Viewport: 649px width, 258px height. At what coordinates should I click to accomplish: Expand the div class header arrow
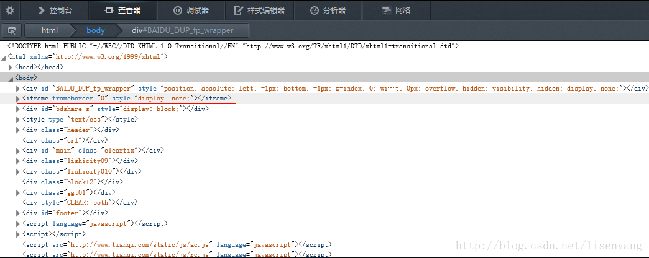18,130
